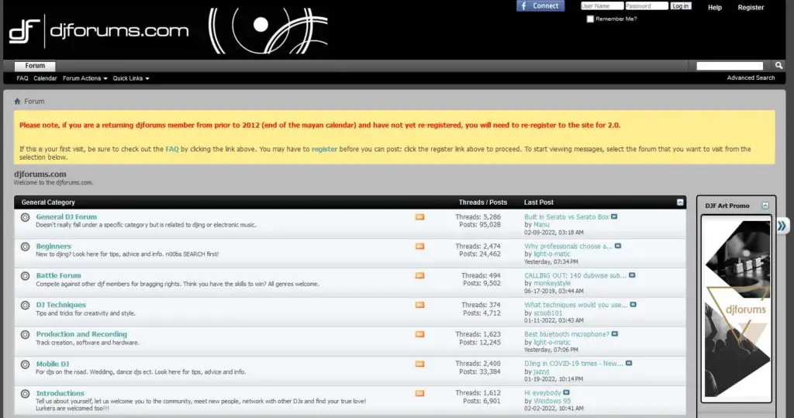Open RSS feed for Mobile DJ

click(419, 364)
